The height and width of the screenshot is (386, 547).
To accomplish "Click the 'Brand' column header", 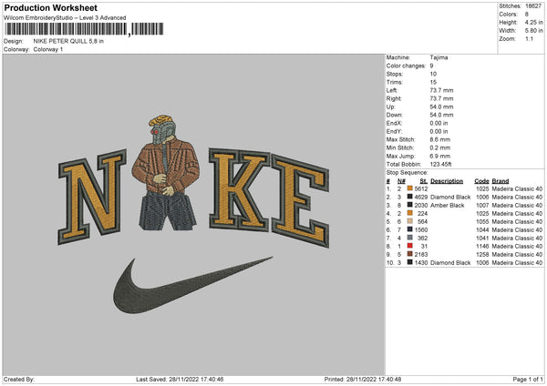I will (501, 181).
